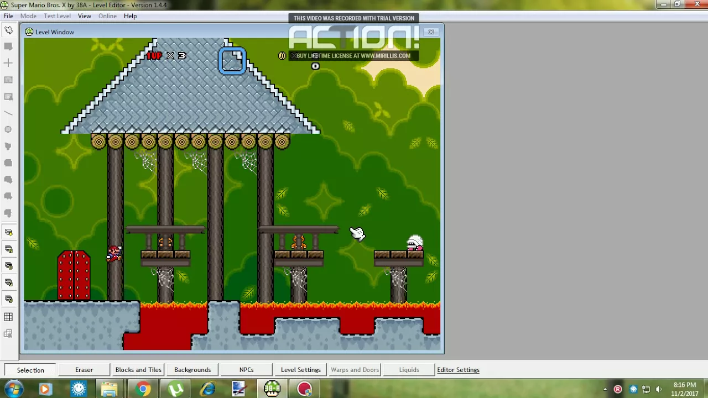The height and width of the screenshot is (398, 708).
Task: Click the SMBX 38A mushroom taskbar icon
Action: 272,389
